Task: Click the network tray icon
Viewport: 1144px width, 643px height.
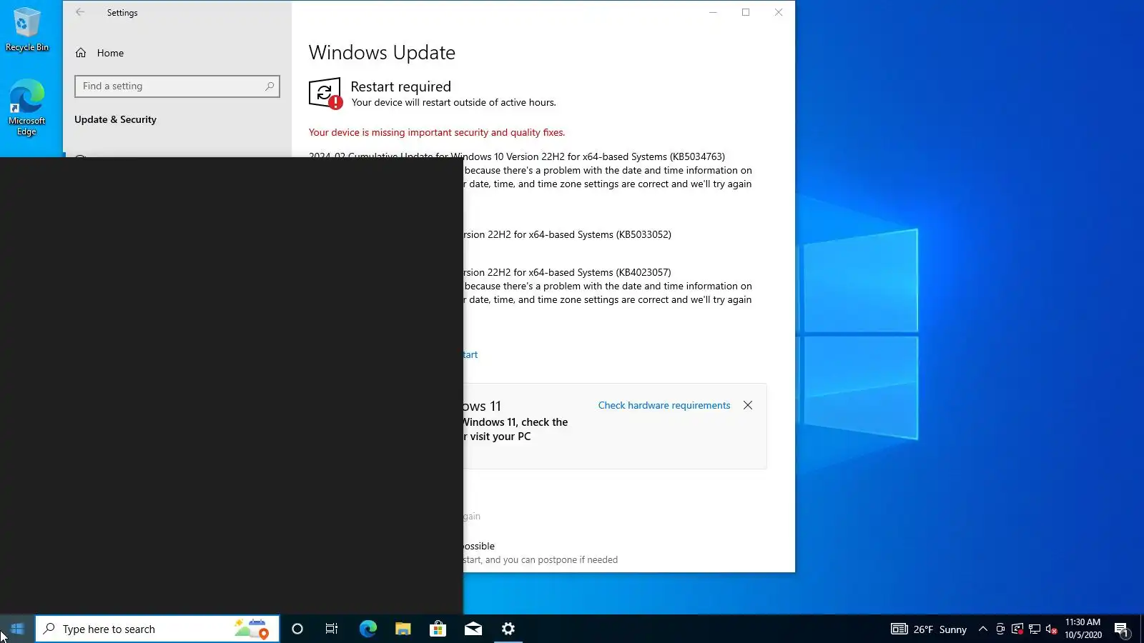Action: click(x=1035, y=629)
